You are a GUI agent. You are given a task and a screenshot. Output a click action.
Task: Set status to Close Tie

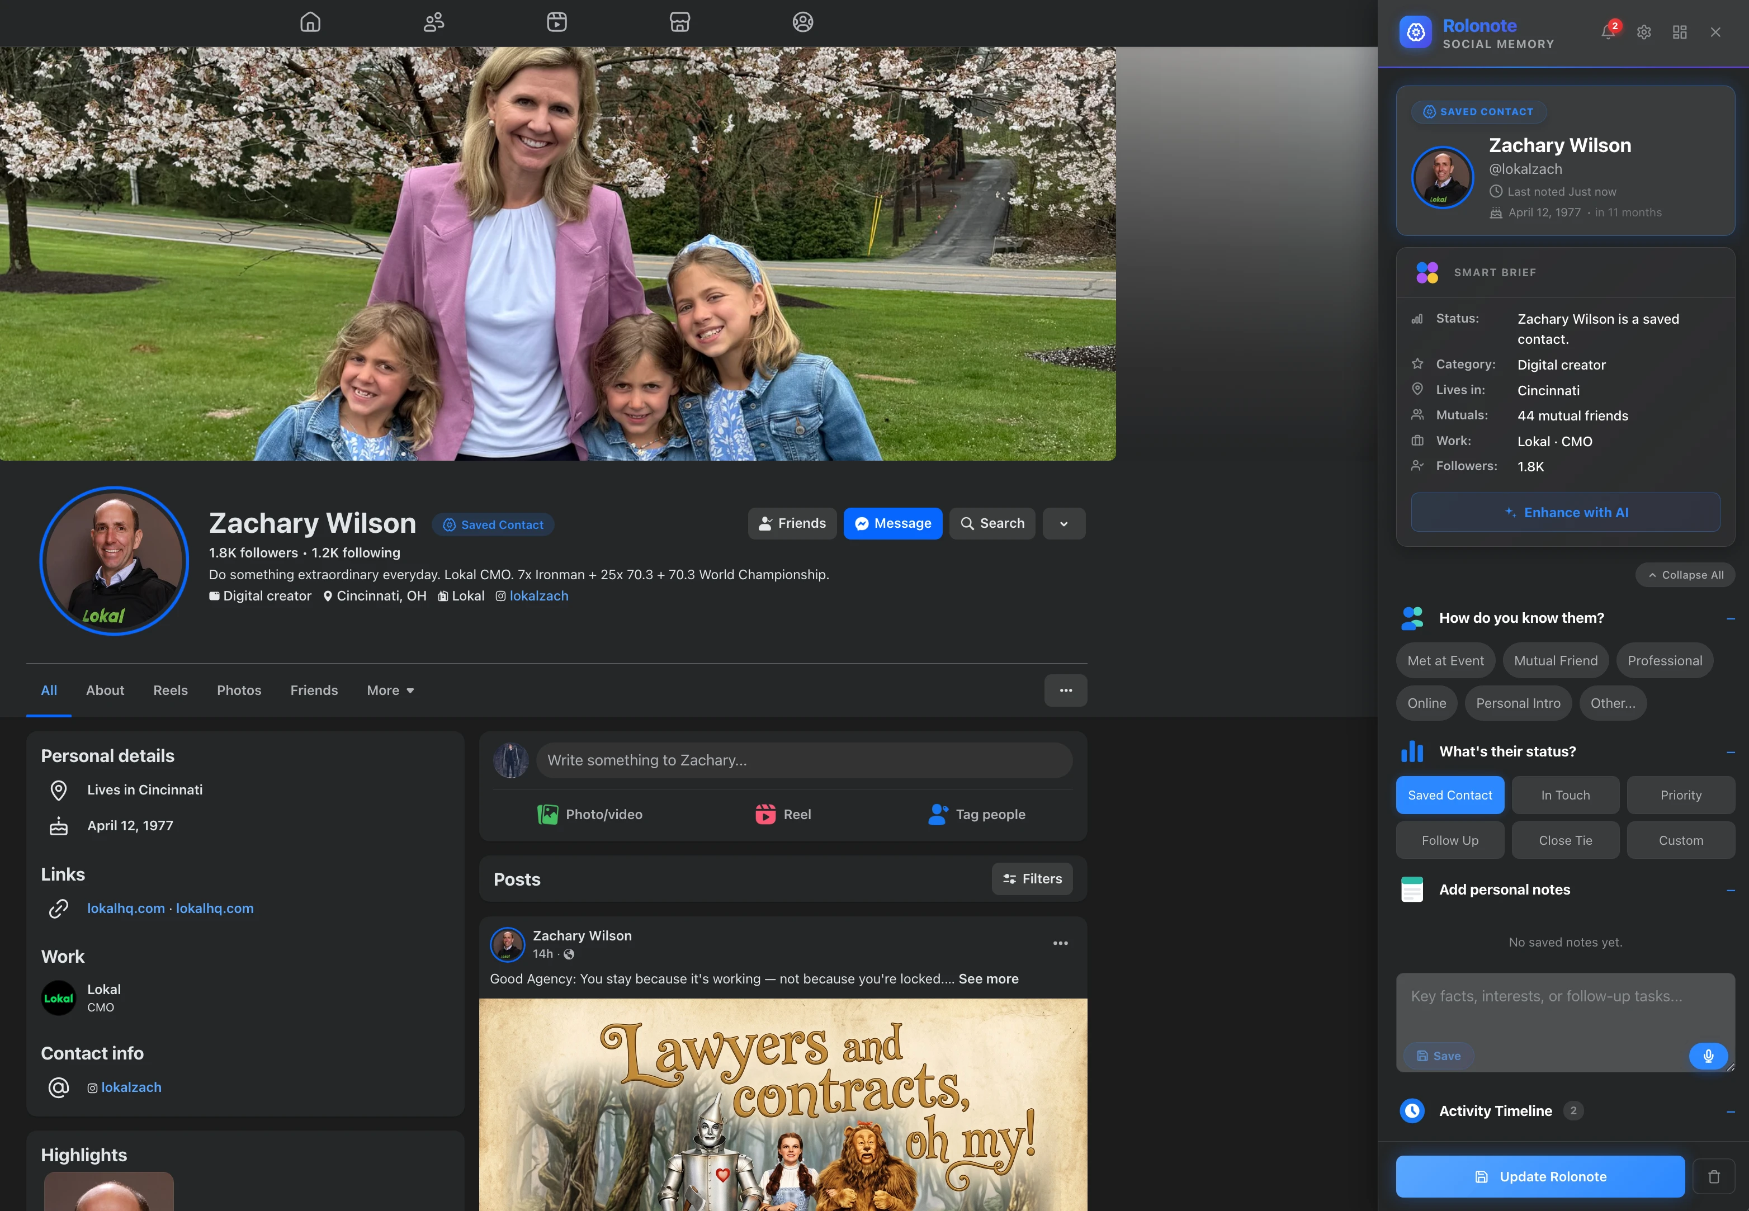[x=1566, y=841]
